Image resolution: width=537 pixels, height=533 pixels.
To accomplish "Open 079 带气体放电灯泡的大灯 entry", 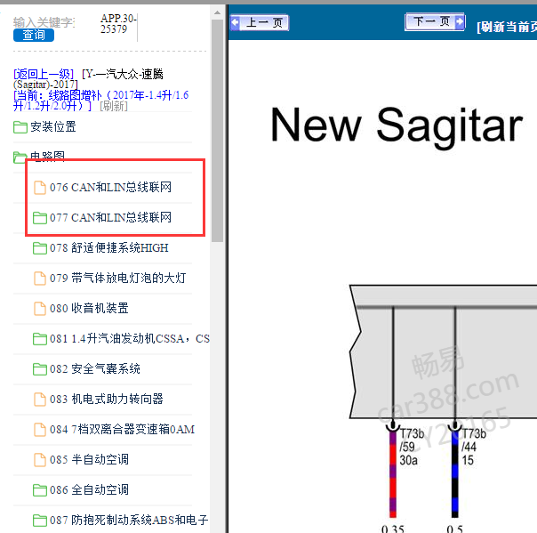I will pos(117,278).
